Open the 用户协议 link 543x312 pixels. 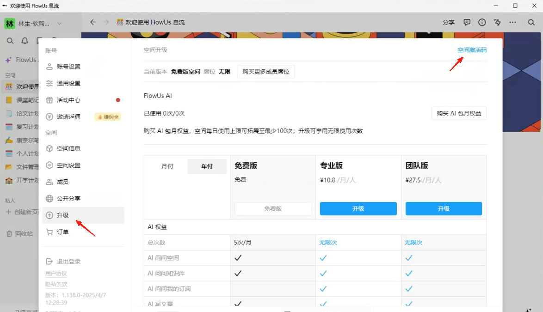56,273
